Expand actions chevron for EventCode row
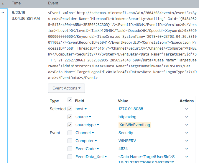 pos(187,149)
